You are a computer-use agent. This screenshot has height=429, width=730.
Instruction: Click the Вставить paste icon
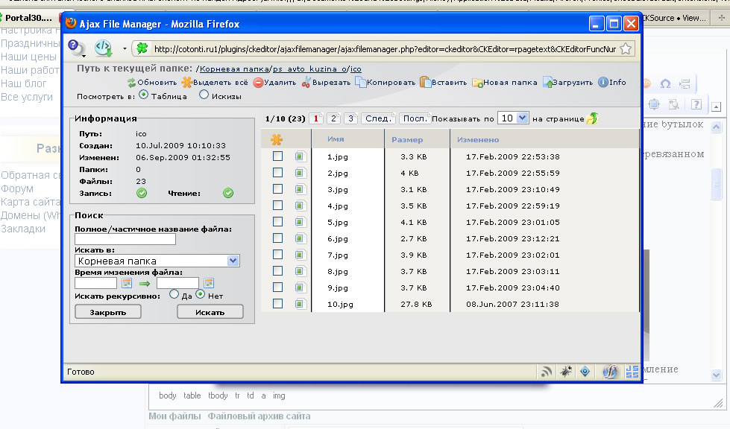pyautogui.click(x=425, y=83)
